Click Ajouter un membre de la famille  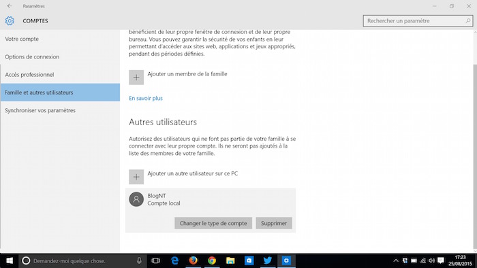pos(187,74)
